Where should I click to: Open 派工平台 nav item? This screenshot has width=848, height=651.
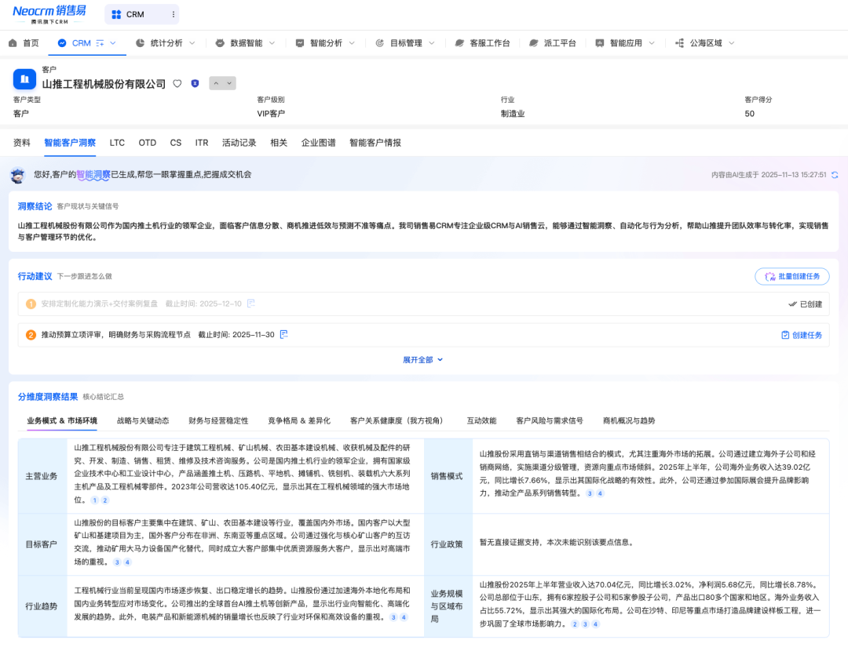pos(552,43)
